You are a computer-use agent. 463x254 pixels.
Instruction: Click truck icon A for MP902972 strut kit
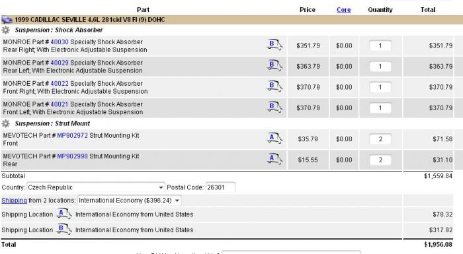click(274, 139)
